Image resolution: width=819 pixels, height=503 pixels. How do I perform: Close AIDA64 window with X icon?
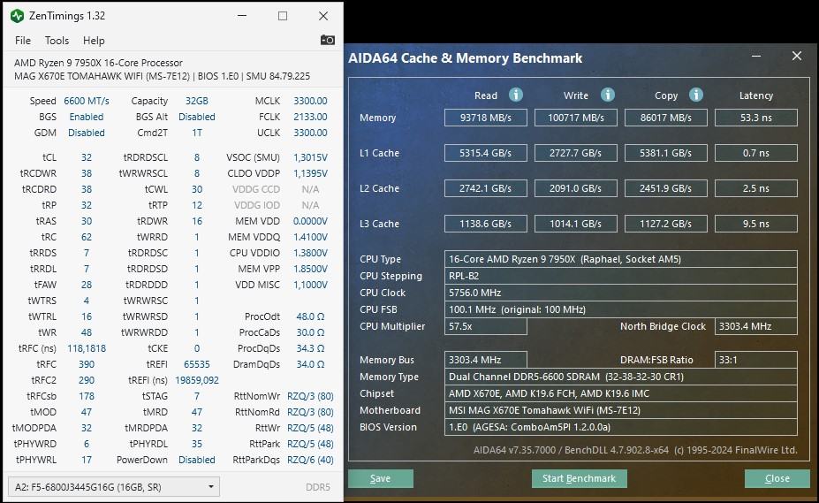(797, 56)
